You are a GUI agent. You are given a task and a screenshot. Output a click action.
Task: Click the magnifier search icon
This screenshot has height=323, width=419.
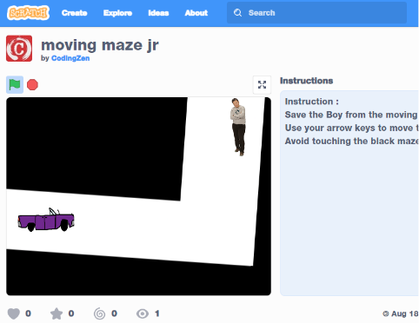(237, 13)
